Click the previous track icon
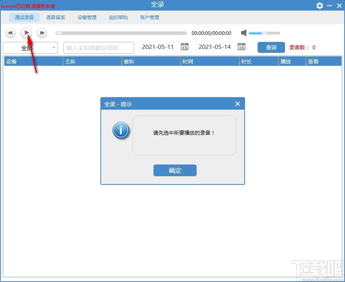 click(10, 33)
